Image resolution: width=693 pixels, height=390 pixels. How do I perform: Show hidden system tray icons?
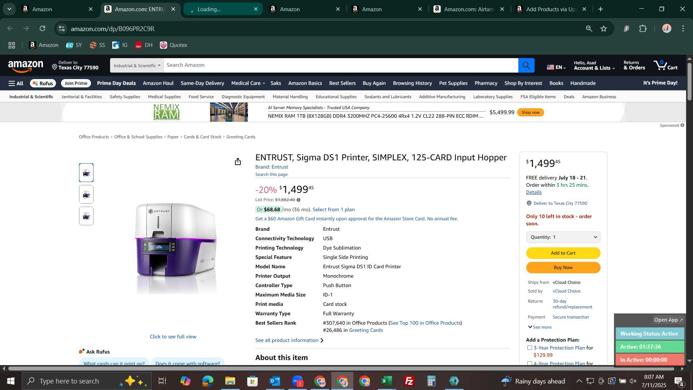[x=579, y=381]
